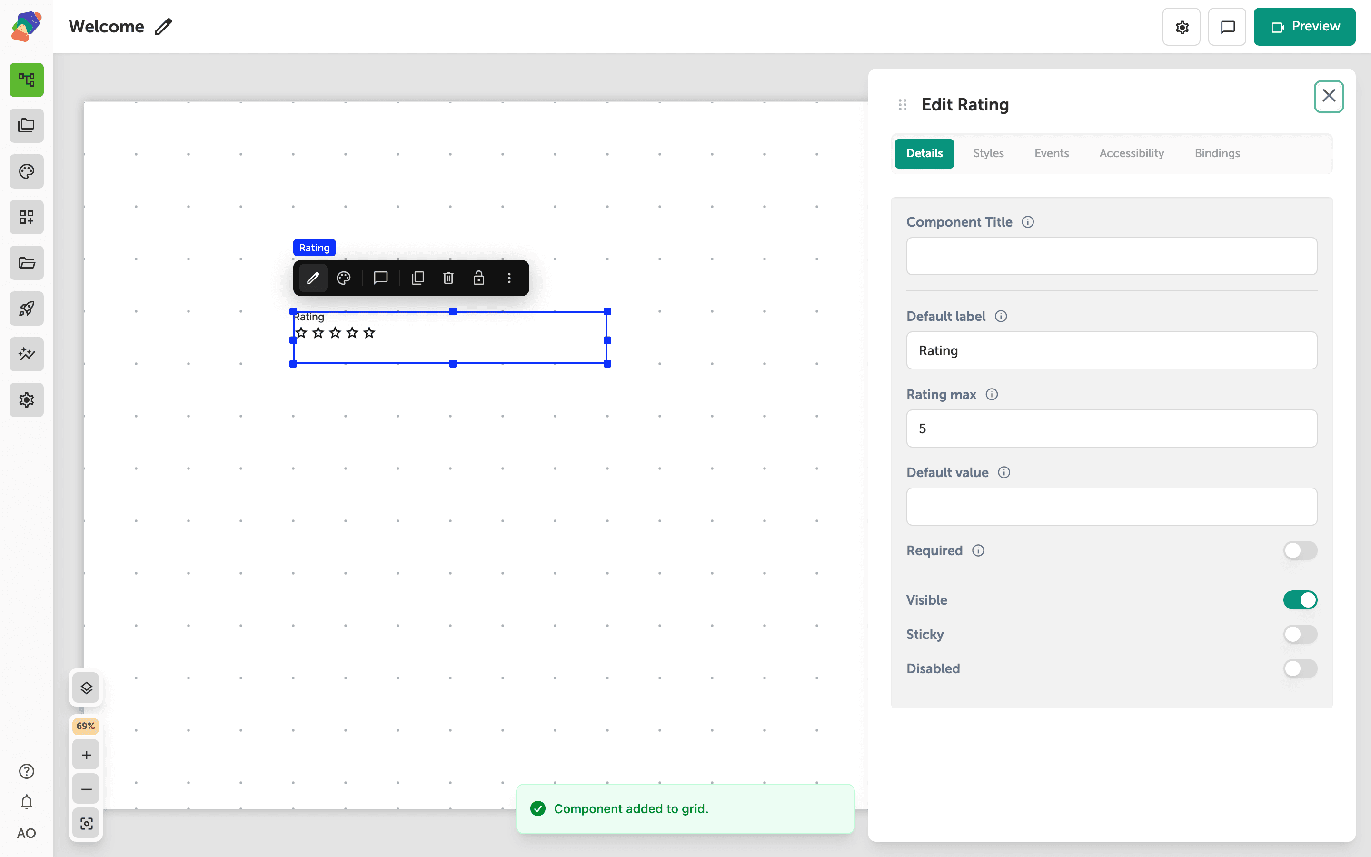Open the page structure tree icon in sidebar
Image resolution: width=1371 pixels, height=857 pixels.
pyautogui.click(x=27, y=80)
